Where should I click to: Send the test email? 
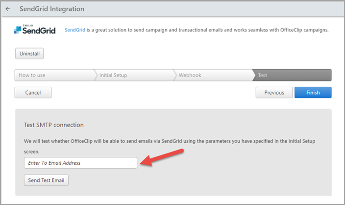click(x=46, y=180)
